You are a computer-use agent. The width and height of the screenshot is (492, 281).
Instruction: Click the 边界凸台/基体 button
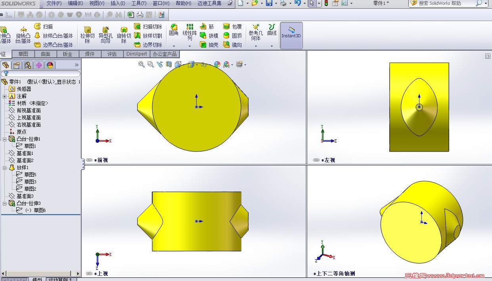pos(54,45)
